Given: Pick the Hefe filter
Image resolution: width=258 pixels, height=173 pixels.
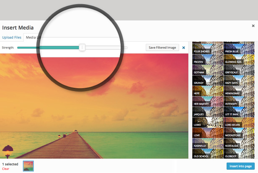Looking at the screenshot, I should [208, 91].
